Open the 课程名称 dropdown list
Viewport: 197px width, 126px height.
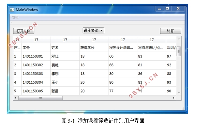(x=93, y=30)
